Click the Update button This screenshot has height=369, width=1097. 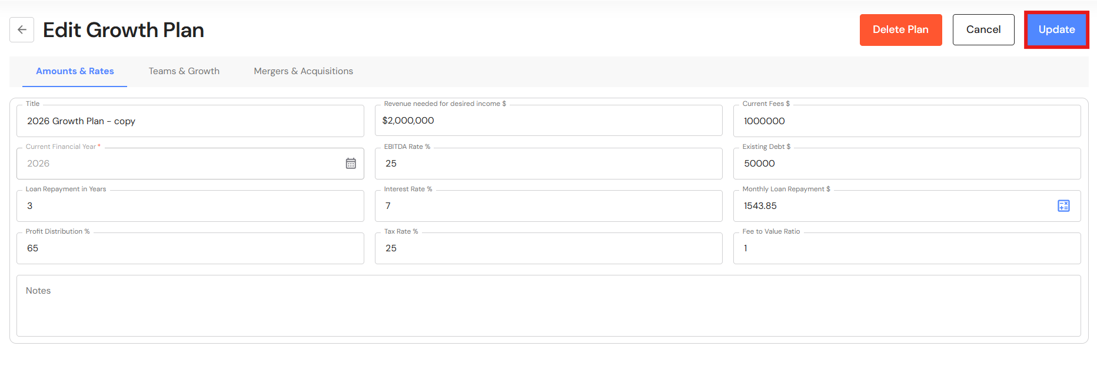pos(1056,29)
